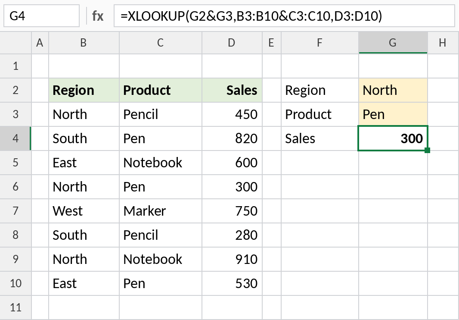Select row 2 header
Image resolution: width=459 pixels, height=320 pixels.
(x=16, y=90)
